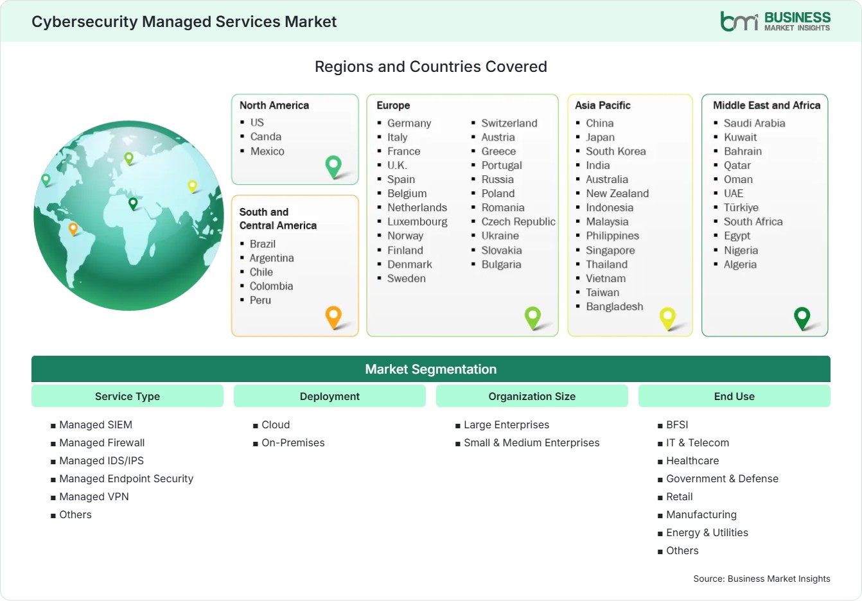Screen dimensions: 862x601
Task: Click the South and Central America heading
Action: pos(278,218)
